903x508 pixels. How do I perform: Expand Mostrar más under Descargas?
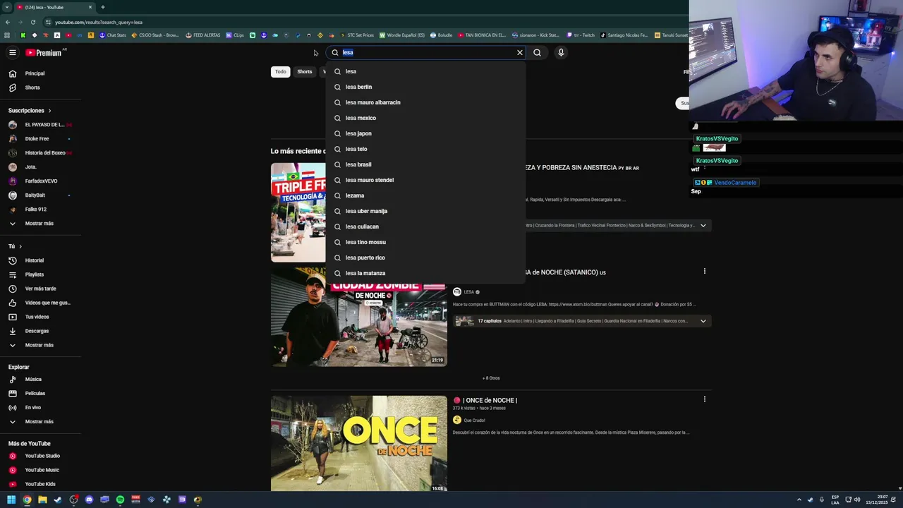(39, 345)
